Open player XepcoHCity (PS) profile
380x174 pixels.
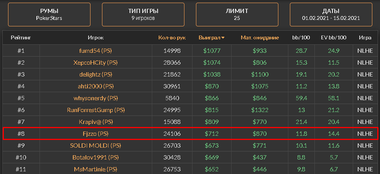96,63
